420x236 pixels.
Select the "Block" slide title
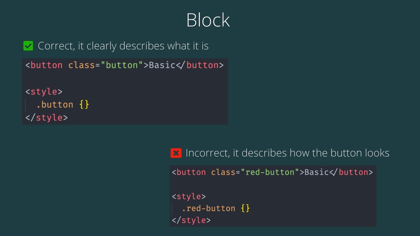point(208,20)
